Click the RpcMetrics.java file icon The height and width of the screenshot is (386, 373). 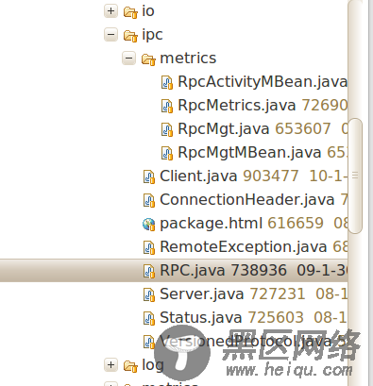click(x=167, y=106)
